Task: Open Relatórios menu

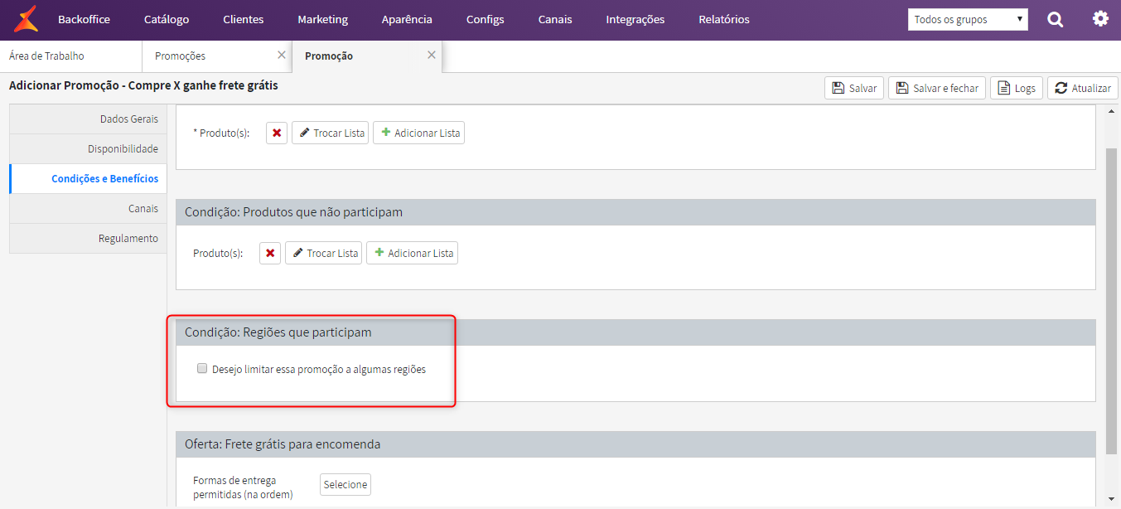Action: [724, 19]
